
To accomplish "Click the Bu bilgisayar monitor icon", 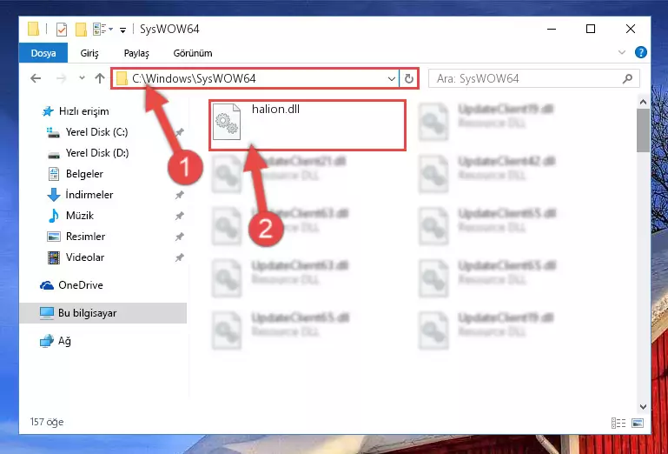I will point(47,313).
